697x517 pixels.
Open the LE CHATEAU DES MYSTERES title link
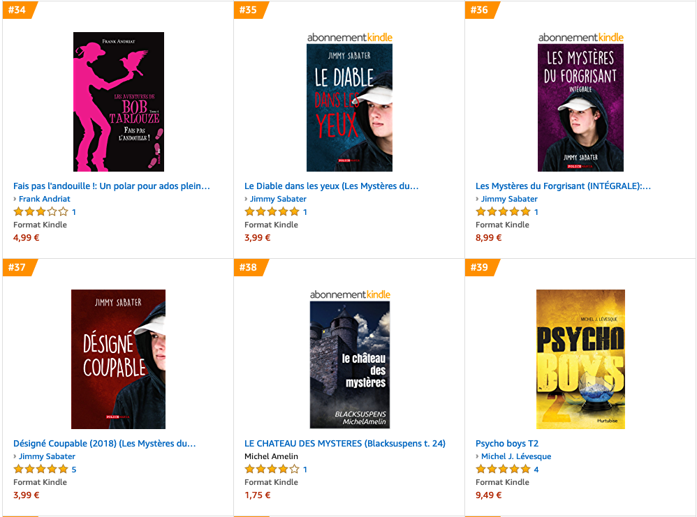[x=345, y=444]
